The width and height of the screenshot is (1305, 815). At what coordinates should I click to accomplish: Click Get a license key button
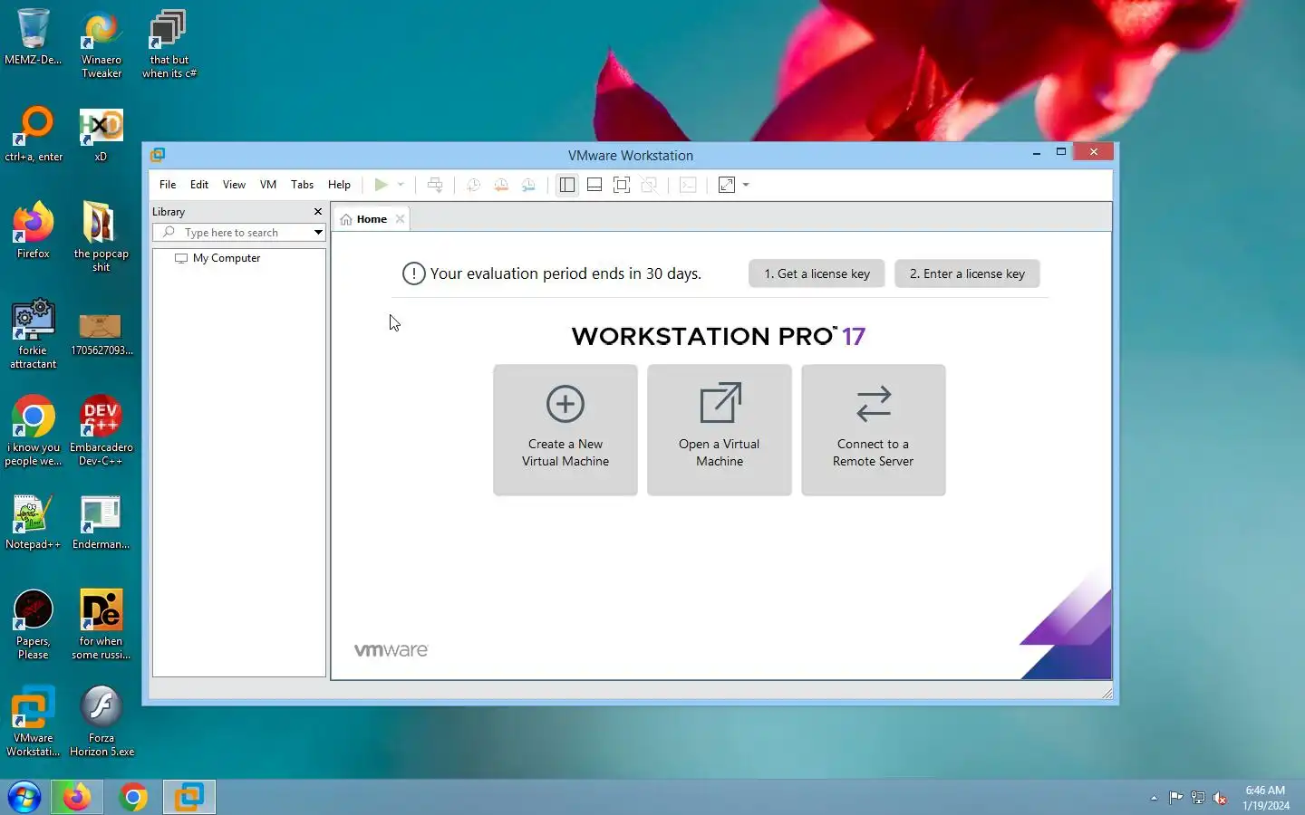pos(817,273)
